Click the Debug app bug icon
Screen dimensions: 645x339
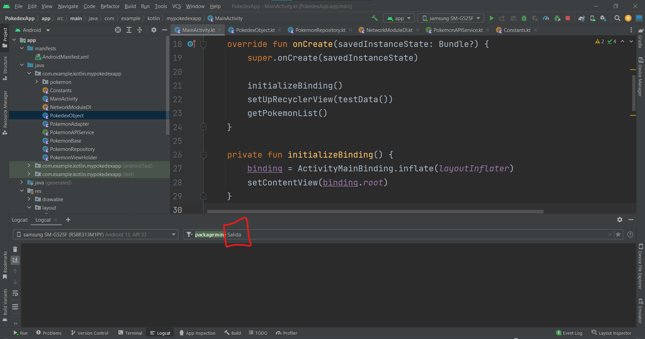[x=524, y=18]
